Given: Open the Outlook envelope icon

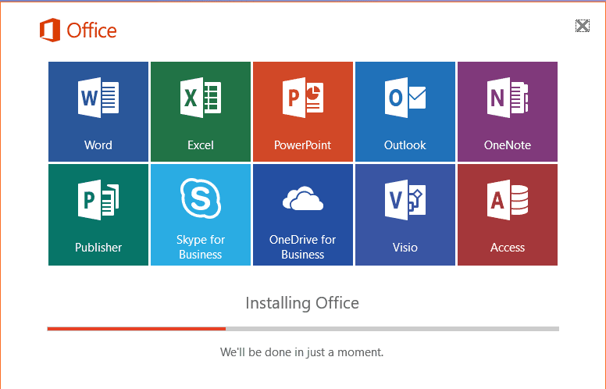Looking at the screenshot, I should click(x=405, y=98).
